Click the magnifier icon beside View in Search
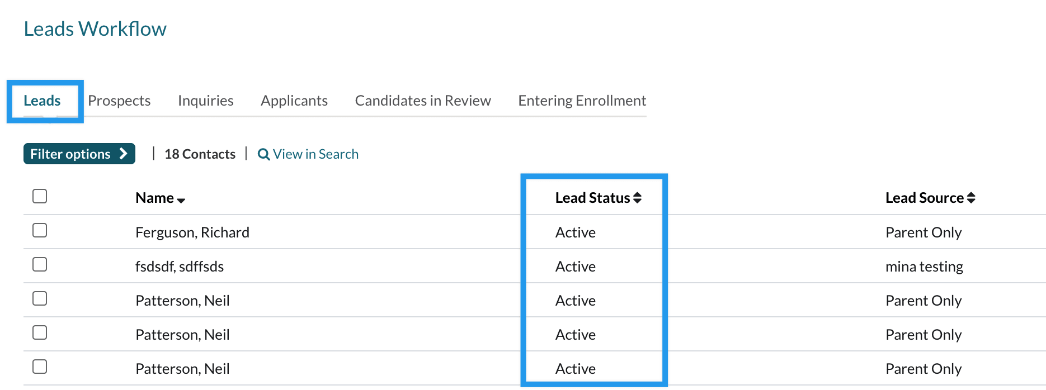Screen dimensions: 1046x390 (263, 155)
